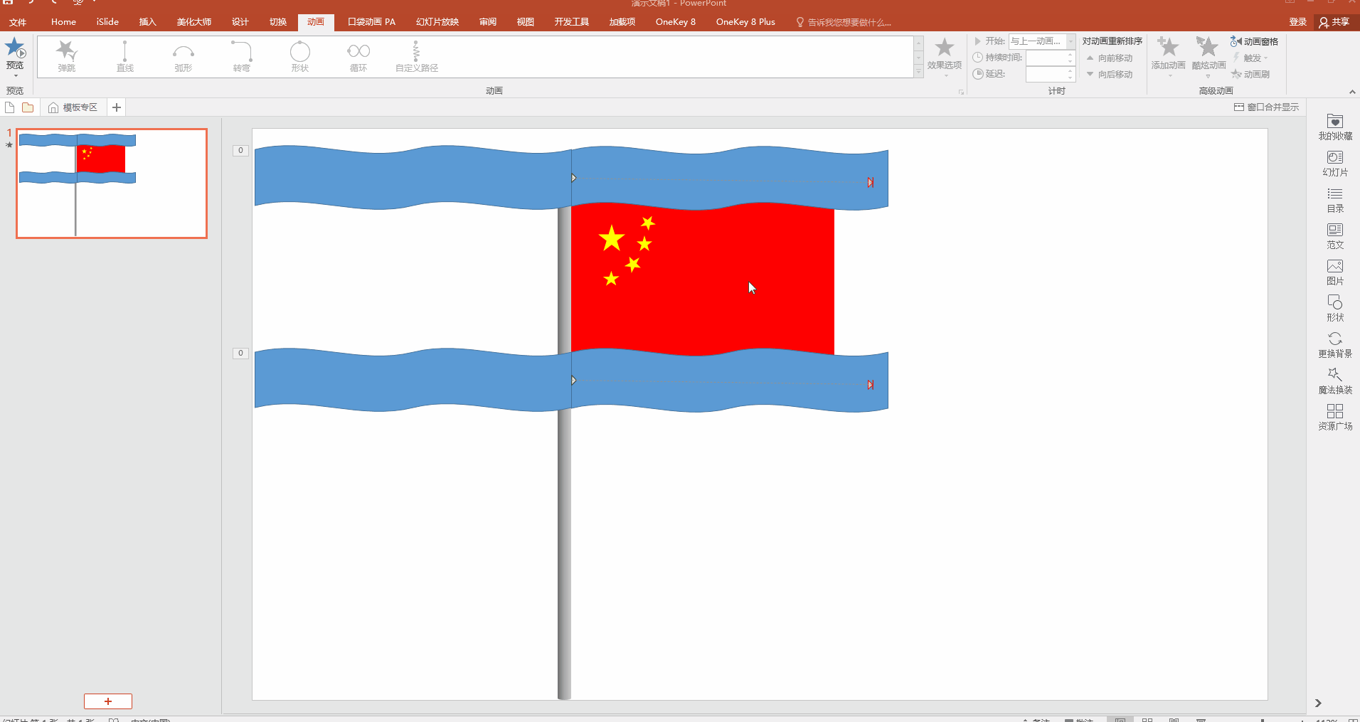Click the top motion path red end marker
Viewport: 1360px width, 722px height.
[870, 183]
